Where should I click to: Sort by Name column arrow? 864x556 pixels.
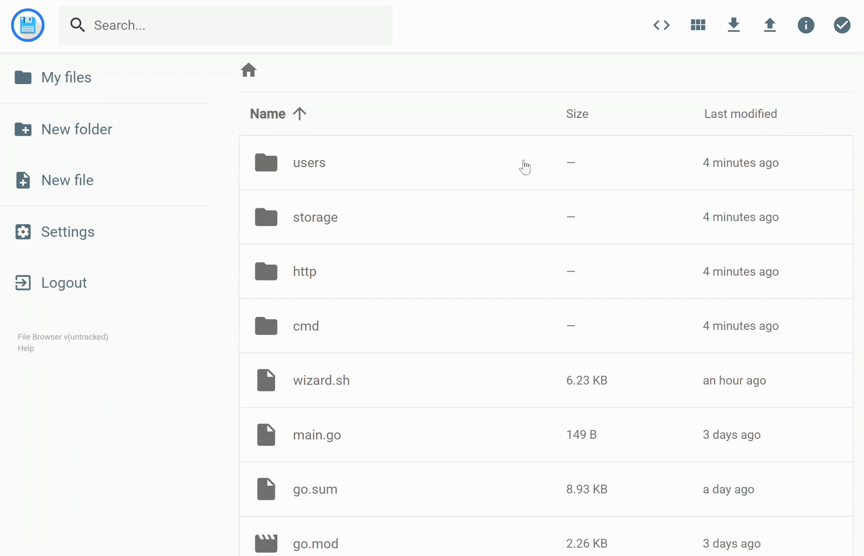coord(299,114)
